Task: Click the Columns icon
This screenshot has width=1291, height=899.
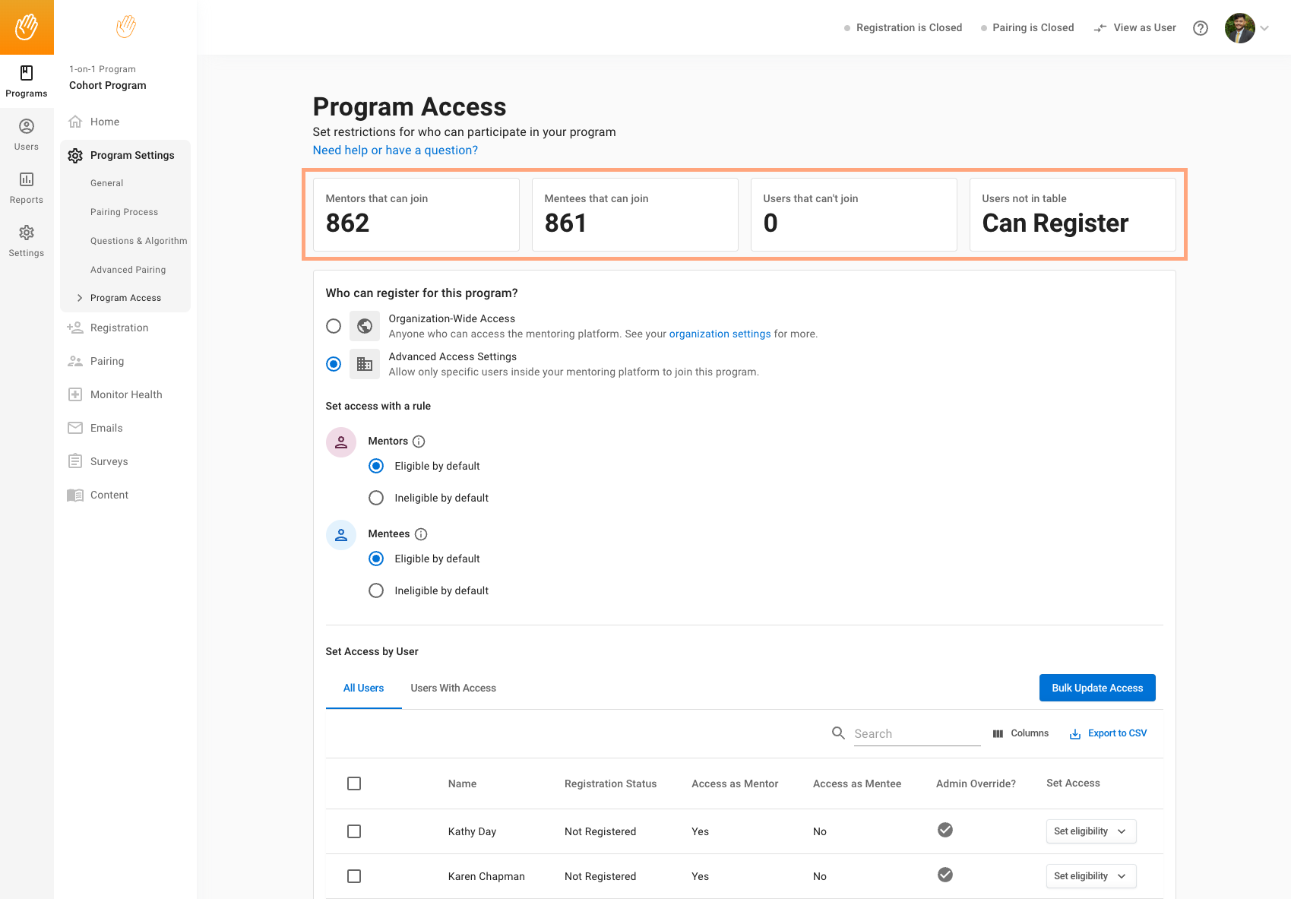Action: point(998,734)
